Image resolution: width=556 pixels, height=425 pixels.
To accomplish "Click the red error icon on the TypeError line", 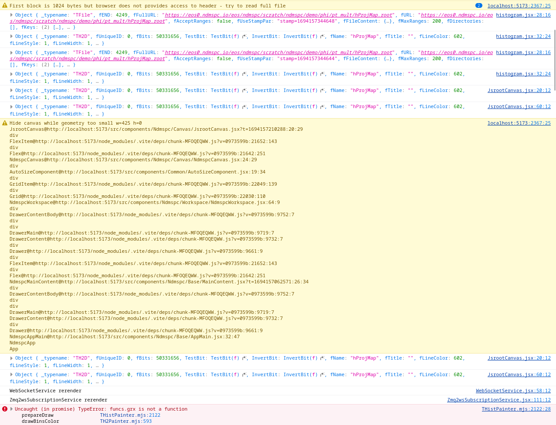I will point(4,409).
